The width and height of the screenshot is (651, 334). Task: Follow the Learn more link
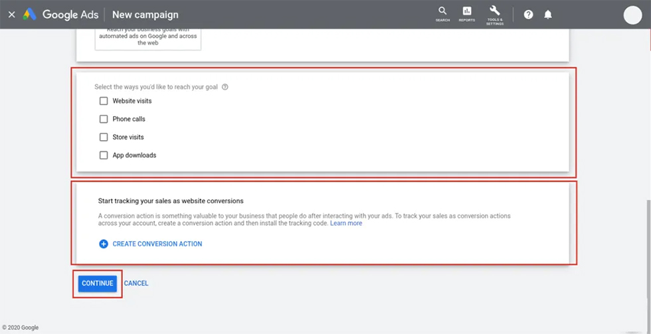(346, 224)
